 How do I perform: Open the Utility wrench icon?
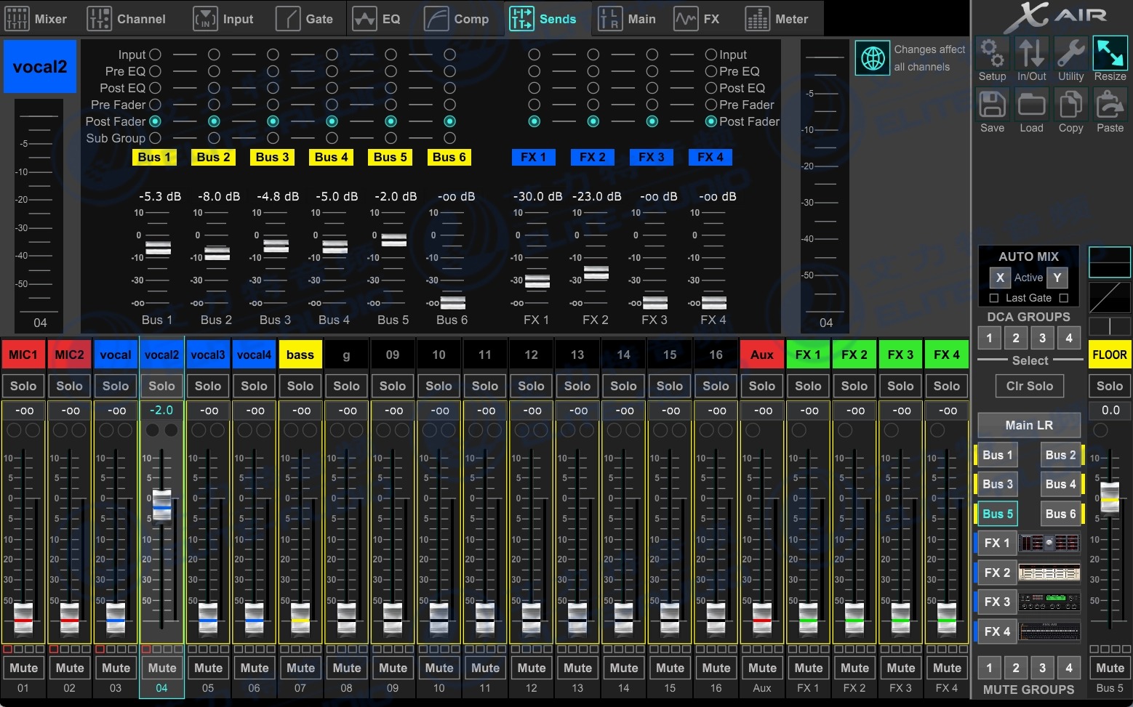1070,54
